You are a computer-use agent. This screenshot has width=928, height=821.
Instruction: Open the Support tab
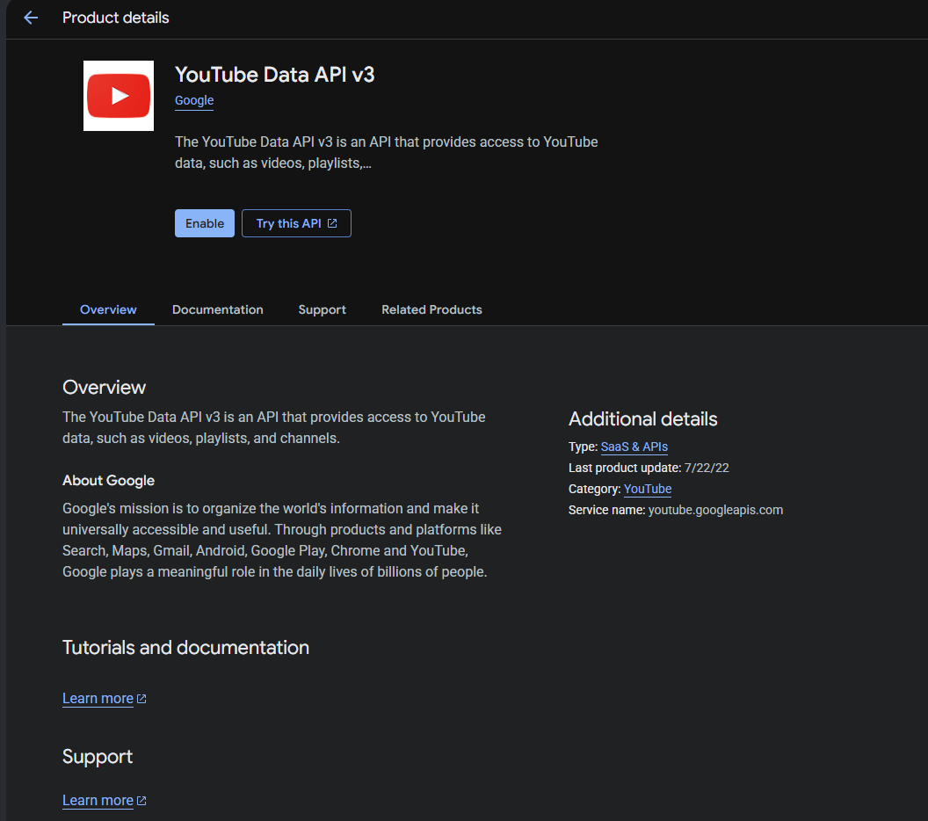pyautogui.click(x=322, y=309)
